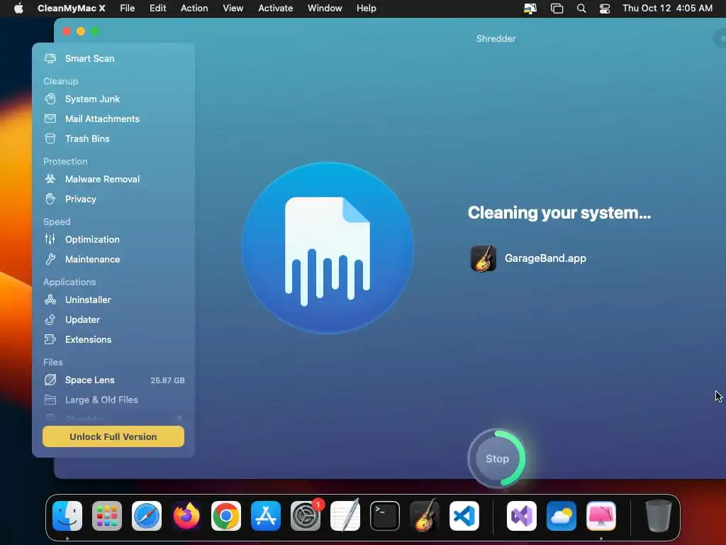Open the Action menu
This screenshot has height=545, width=726.
[194, 9]
